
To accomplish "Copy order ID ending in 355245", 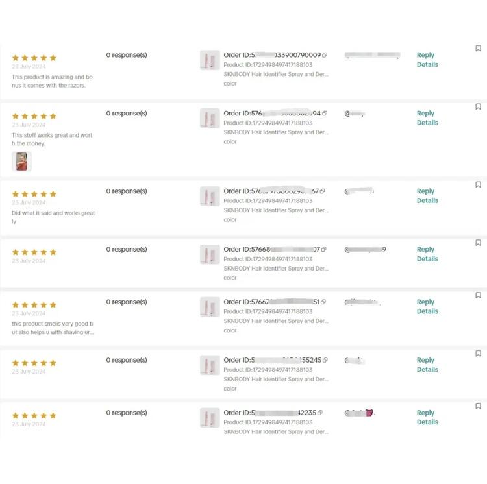I will click(325, 360).
